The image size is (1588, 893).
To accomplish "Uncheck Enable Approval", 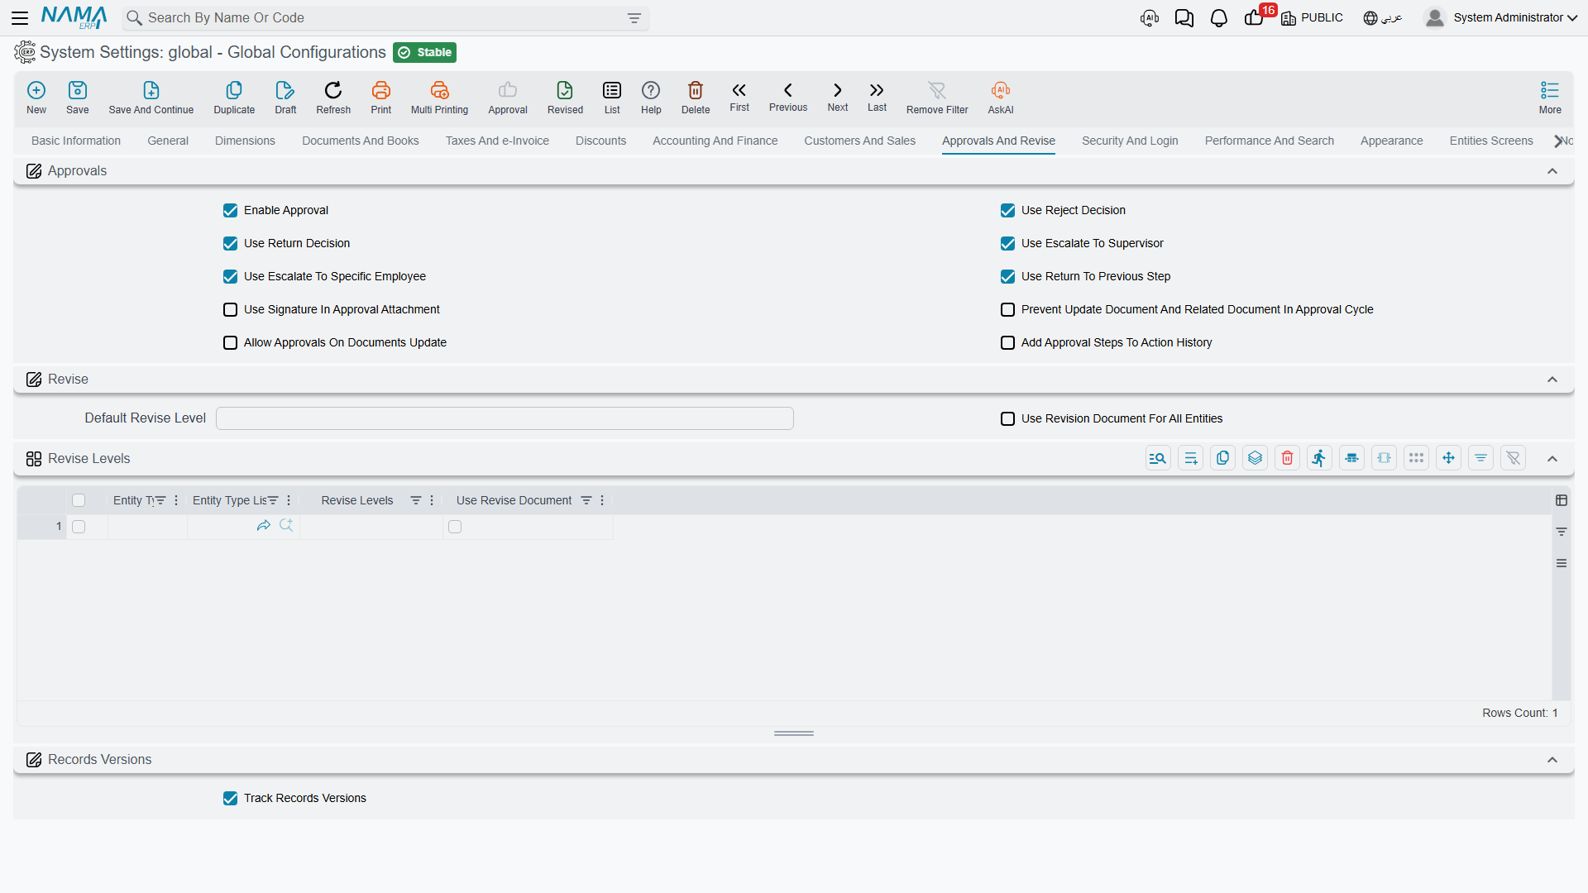I will 230,211.
